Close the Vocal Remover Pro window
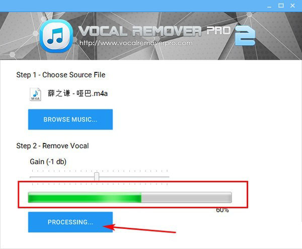The height and width of the screenshot is (249, 302). coord(292,6)
